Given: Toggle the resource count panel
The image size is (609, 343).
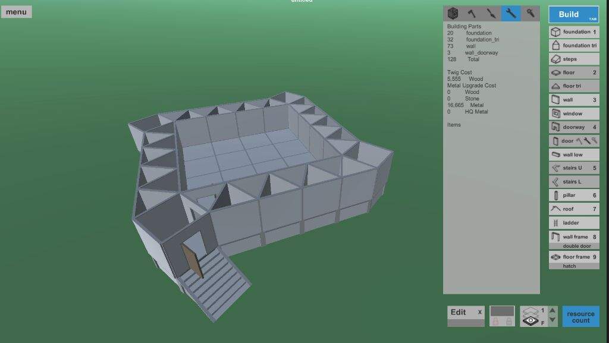Looking at the screenshot, I should pos(580,317).
